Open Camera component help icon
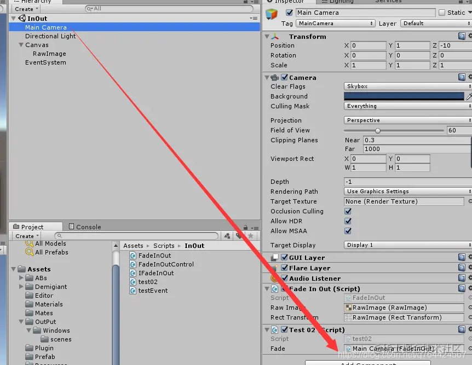 click(462, 77)
